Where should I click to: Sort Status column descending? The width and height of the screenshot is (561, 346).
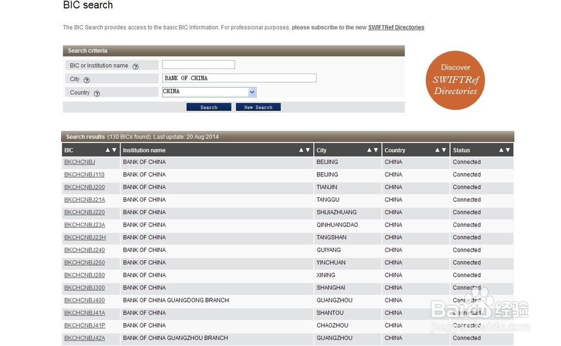pyautogui.click(x=508, y=150)
